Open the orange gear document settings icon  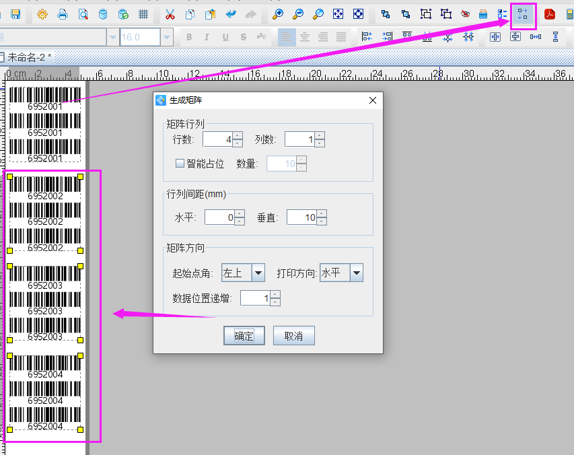click(42, 14)
